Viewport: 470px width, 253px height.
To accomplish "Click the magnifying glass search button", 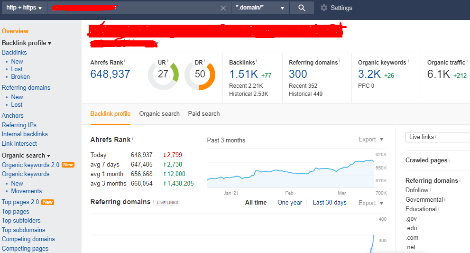I will pyautogui.click(x=302, y=8).
